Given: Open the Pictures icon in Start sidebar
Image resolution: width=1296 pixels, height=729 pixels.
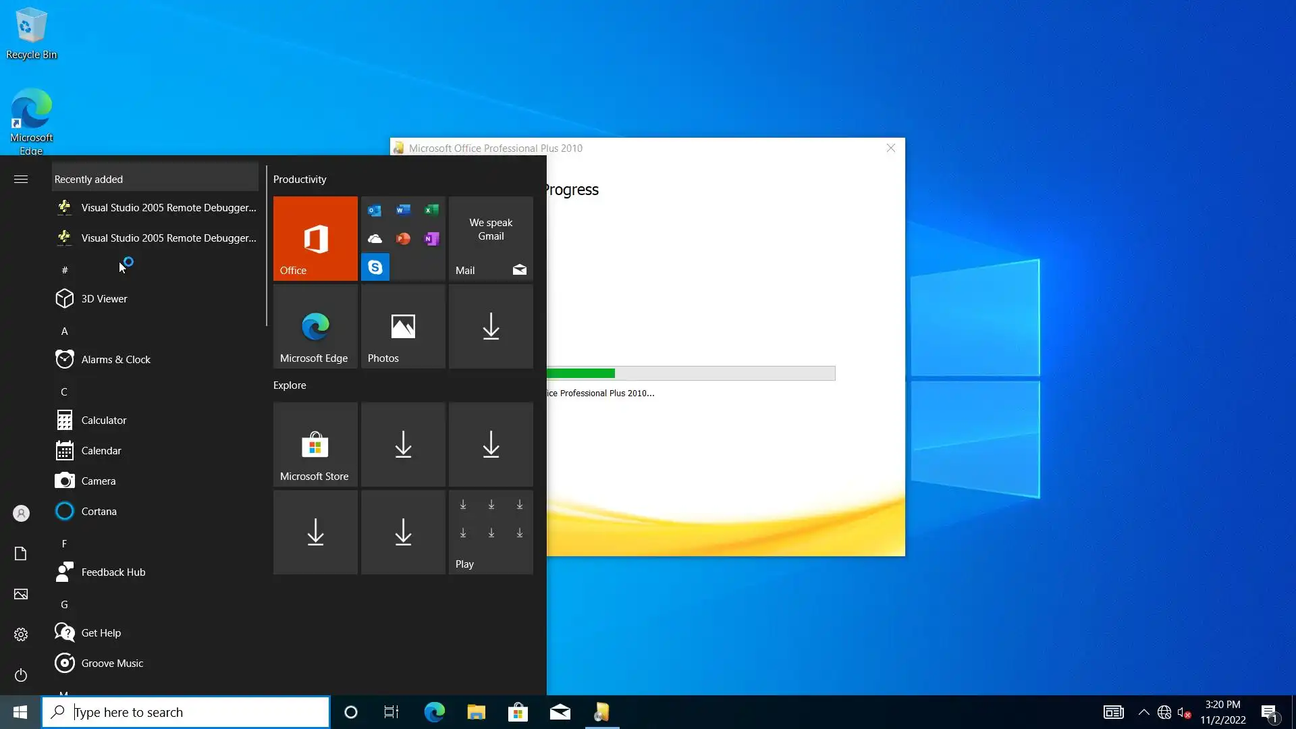Looking at the screenshot, I should pyautogui.click(x=21, y=594).
